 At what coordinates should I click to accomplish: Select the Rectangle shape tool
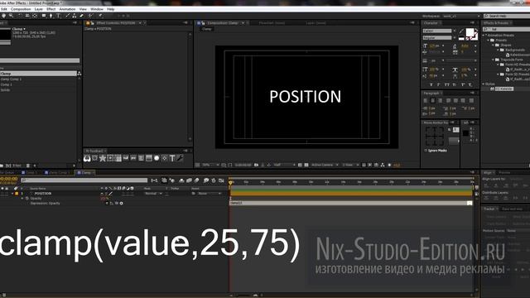pyautogui.click(x=44, y=16)
